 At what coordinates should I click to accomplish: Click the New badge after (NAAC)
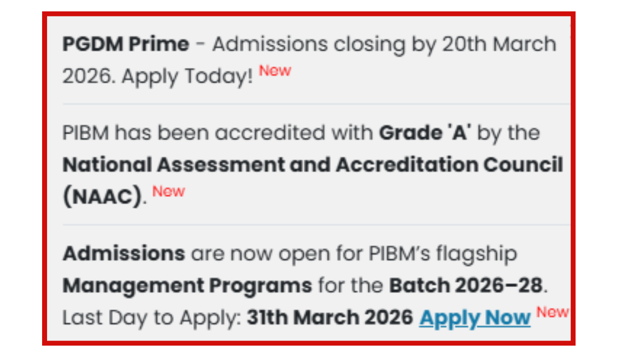pos(168,191)
